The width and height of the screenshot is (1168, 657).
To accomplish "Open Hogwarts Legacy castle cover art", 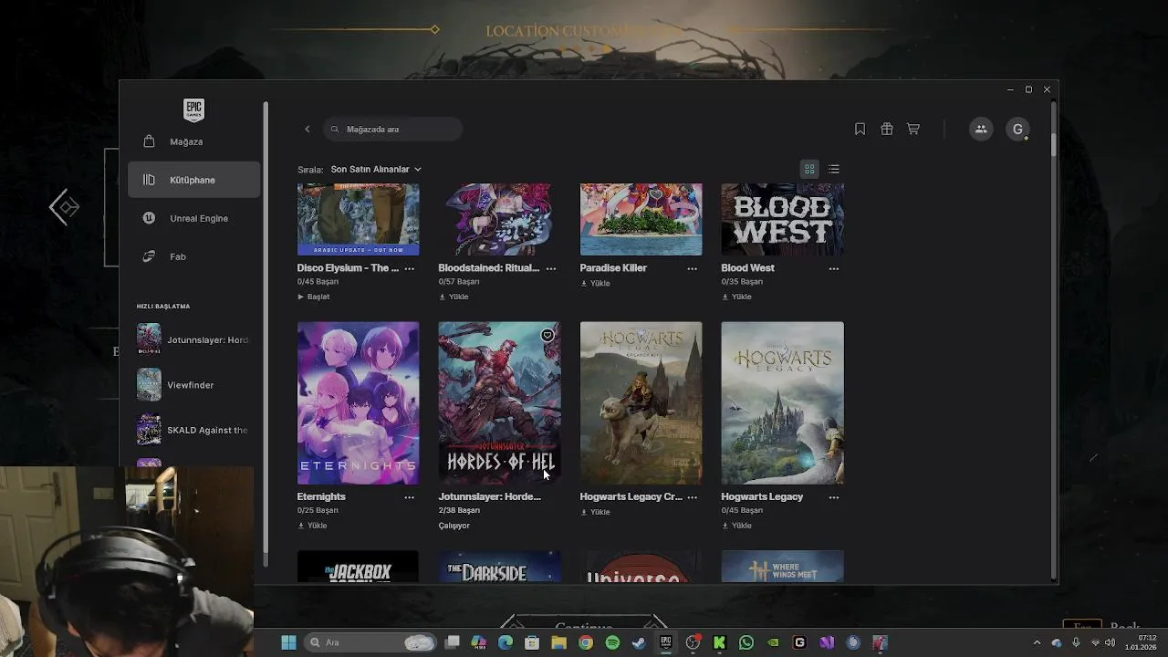I will tap(783, 402).
